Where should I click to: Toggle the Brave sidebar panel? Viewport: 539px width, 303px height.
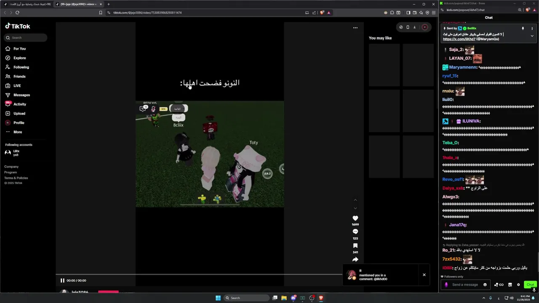(408, 13)
